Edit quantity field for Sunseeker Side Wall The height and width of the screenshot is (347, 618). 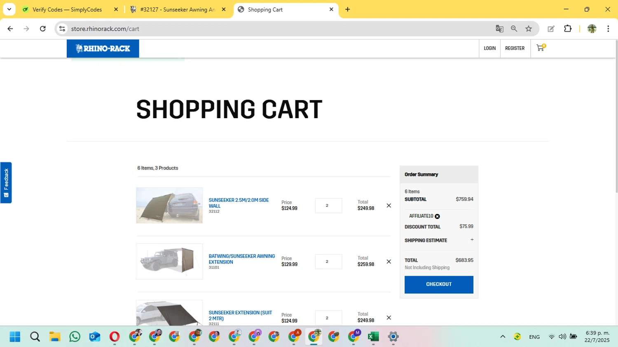pyautogui.click(x=328, y=205)
